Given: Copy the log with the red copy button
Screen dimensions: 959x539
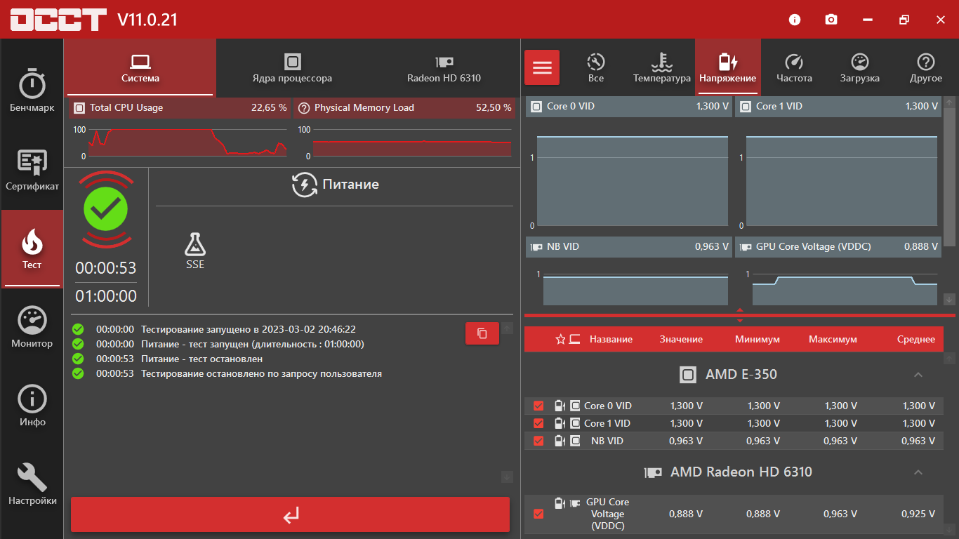Looking at the screenshot, I should (482, 333).
